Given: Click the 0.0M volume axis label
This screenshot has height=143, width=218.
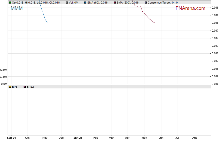Looking at the screenshot, I should (4, 84).
